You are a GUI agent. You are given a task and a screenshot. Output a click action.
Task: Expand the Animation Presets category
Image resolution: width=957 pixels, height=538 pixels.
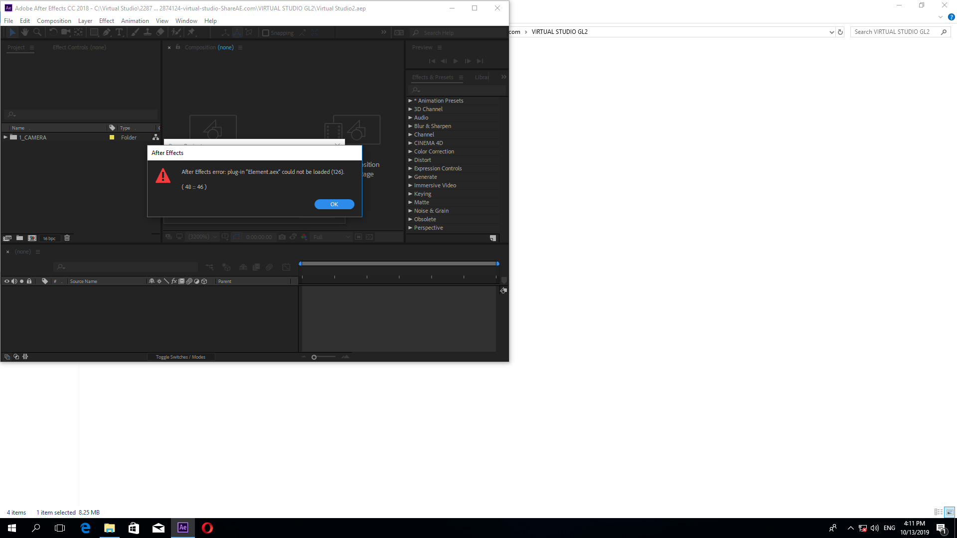click(410, 101)
